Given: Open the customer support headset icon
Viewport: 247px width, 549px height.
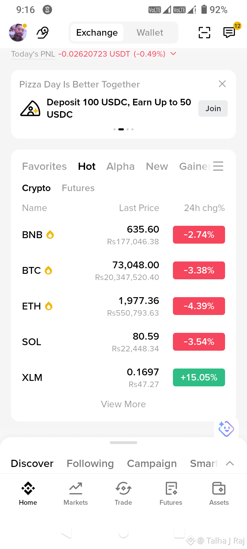Looking at the screenshot, I should coord(43,33).
